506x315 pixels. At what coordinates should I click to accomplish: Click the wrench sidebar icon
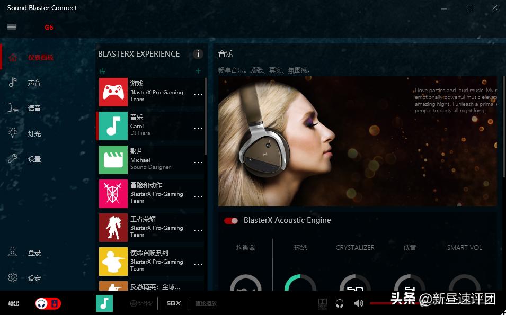[x=13, y=158]
